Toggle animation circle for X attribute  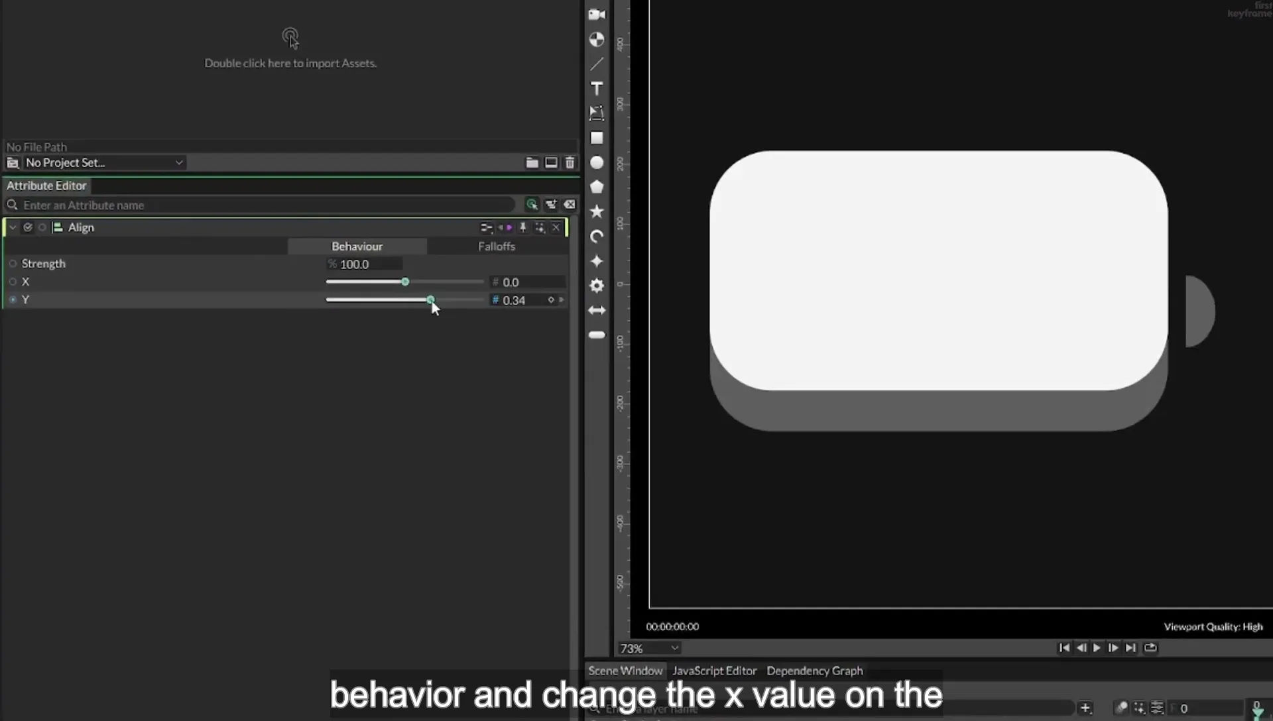point(13,282)
